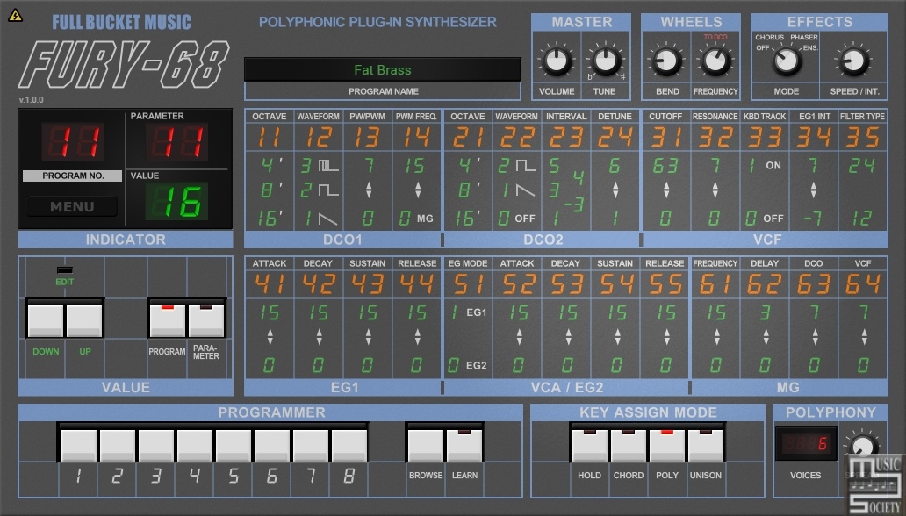This screenshot has height=516, width=906.
Task: Click the Fury-68 logo
Action: tap(125, 64)
